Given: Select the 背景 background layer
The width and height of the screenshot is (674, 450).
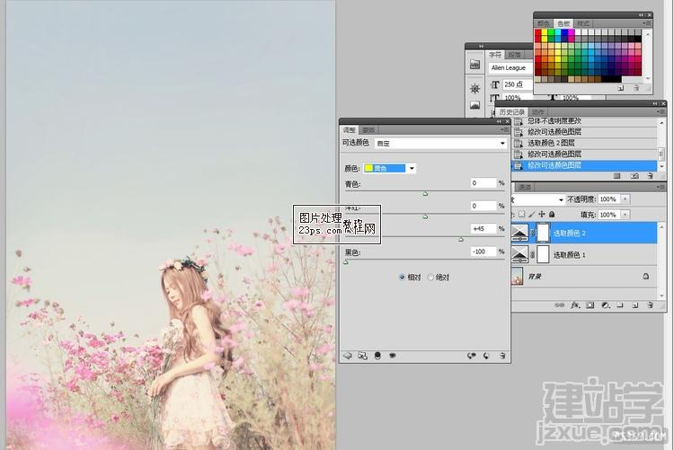Looking at the screenshot, I should click(584, 277).
